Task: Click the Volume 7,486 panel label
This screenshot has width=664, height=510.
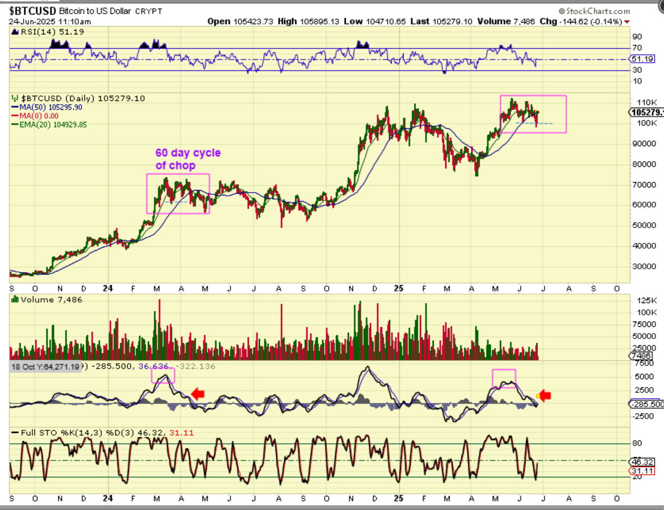Action: point(51,300)
